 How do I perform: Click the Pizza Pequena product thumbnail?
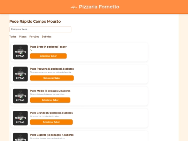coord(21,74)
